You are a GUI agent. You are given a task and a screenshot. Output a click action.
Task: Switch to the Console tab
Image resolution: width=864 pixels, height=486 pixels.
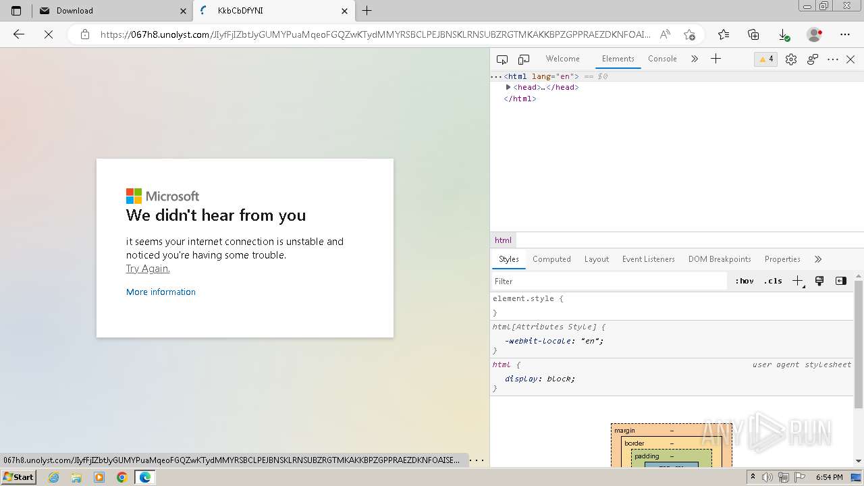662,59
